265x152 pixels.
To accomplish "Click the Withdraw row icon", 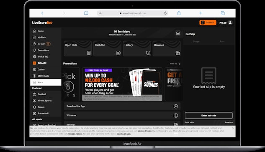I will (176, 115).
